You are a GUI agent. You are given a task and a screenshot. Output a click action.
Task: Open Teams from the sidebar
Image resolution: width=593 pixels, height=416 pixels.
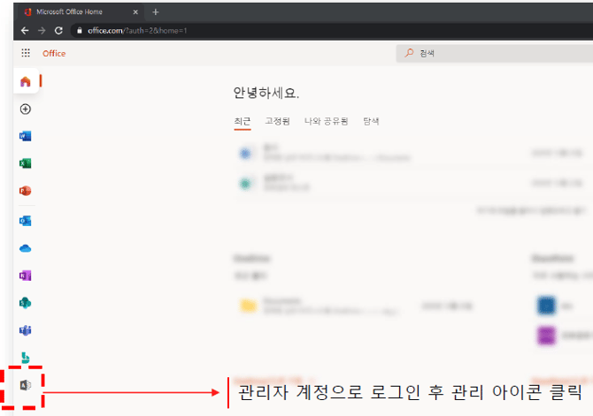coord(26,330)
